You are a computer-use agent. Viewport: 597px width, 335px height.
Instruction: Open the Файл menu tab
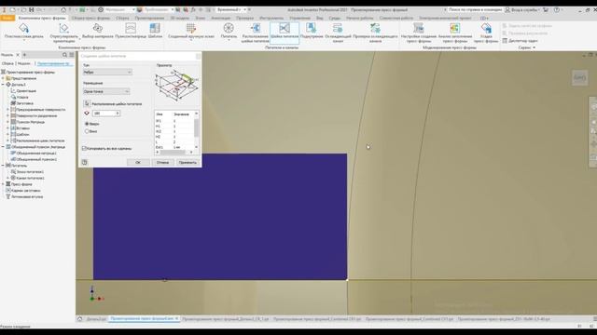[7, 18]
